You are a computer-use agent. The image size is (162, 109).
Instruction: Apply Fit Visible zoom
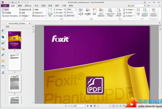[x=58, y=16]
